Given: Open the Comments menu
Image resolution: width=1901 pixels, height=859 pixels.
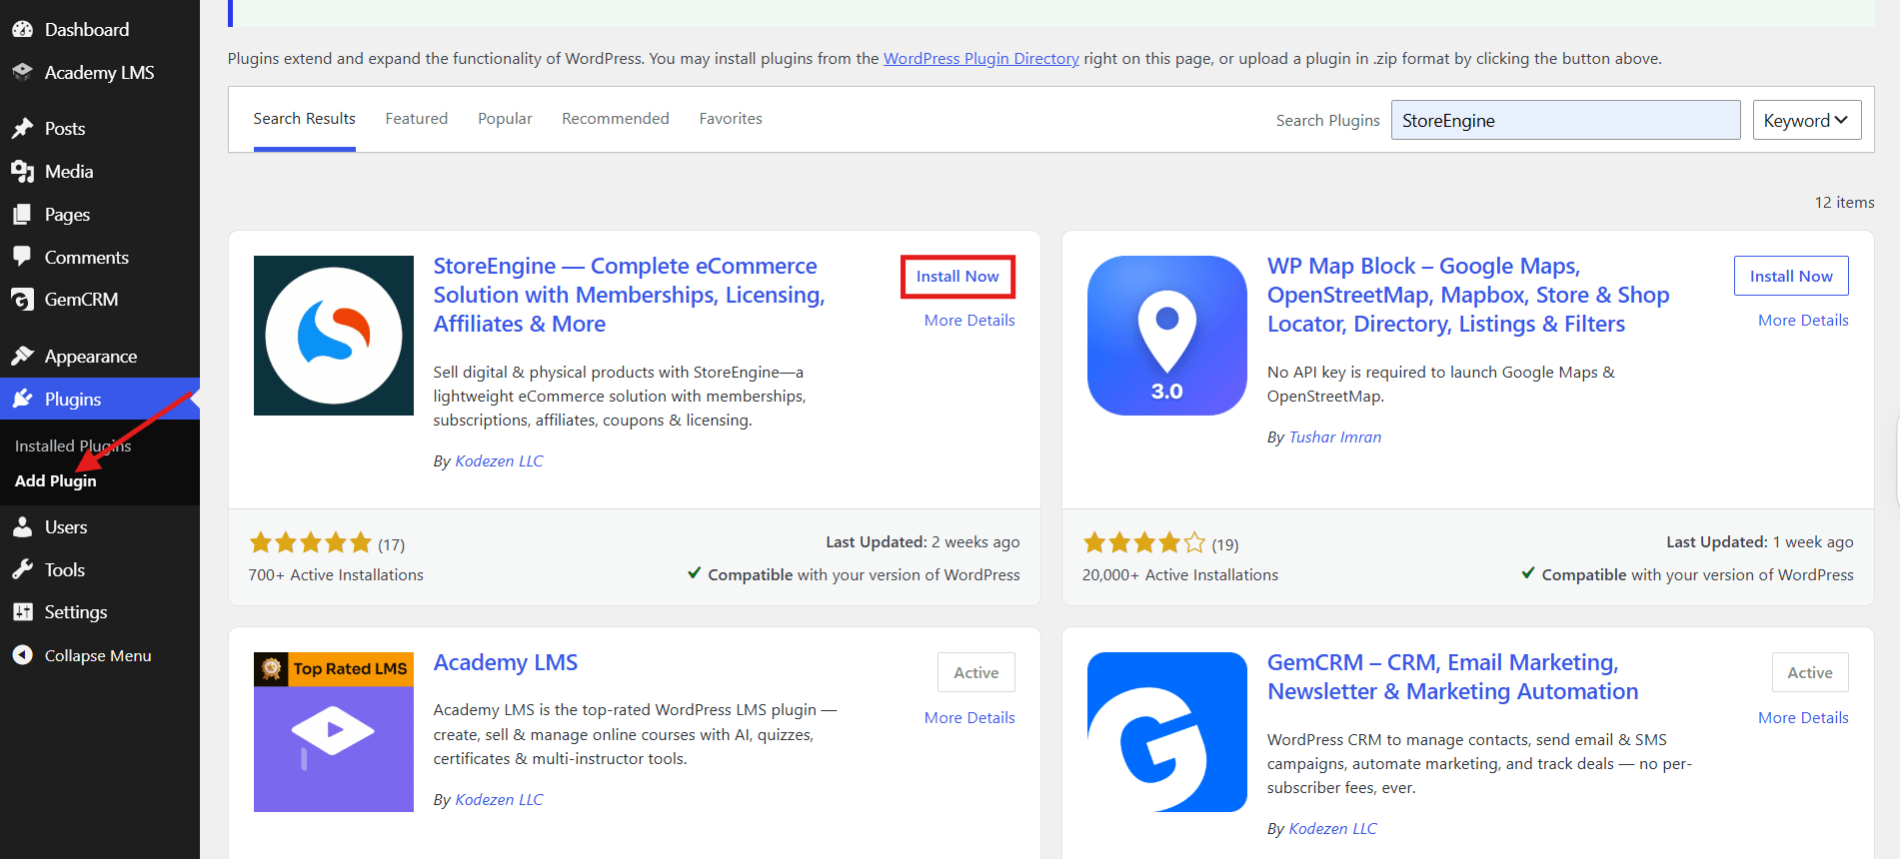Looking at the screenshot, I should 100,257.
